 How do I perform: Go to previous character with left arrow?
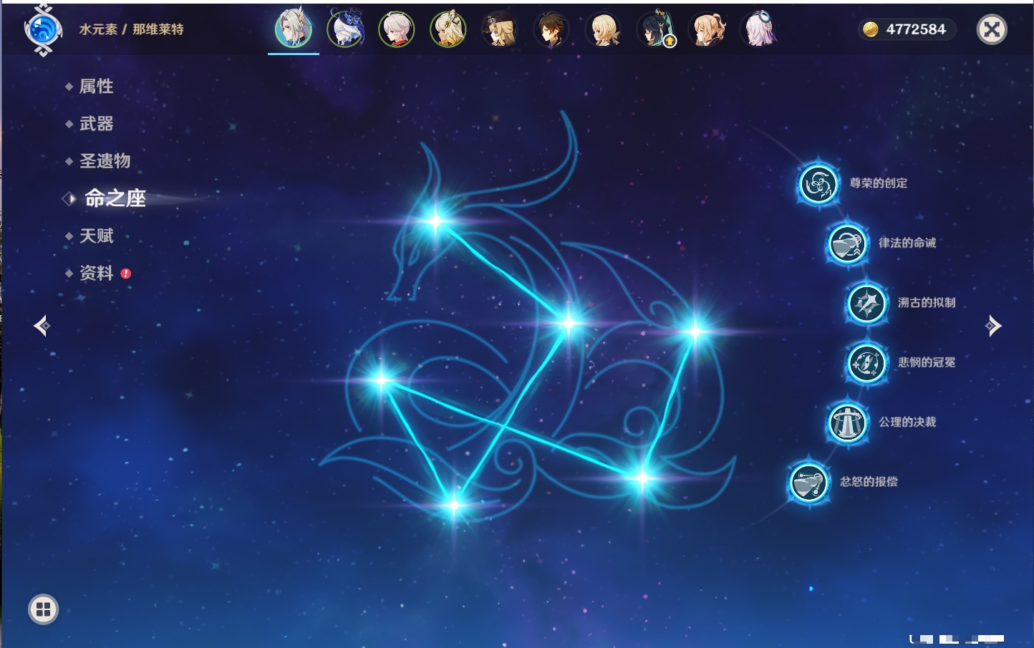(x=42, y=326)
